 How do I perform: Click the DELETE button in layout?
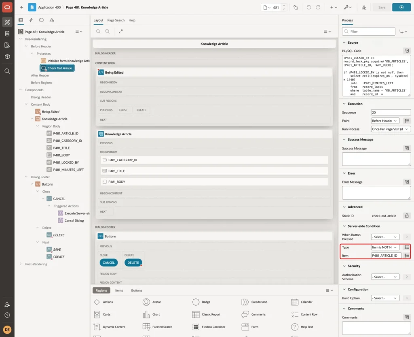click(x=133, y=262)
